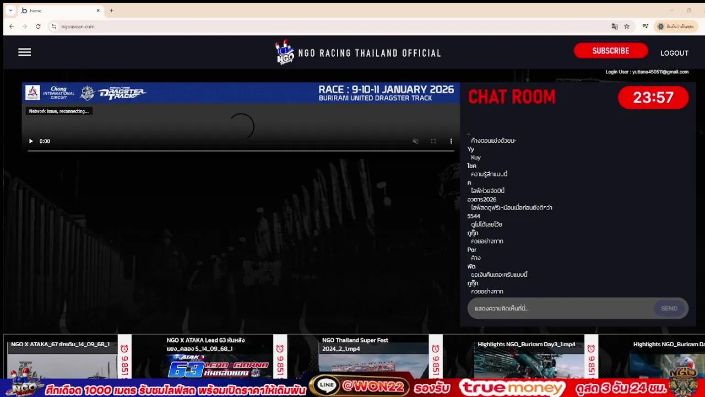Go forward in browser history
Screen dimensions: 705x397
(25, 26)
